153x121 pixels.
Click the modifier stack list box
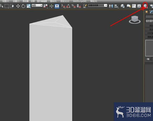(149, 48)
